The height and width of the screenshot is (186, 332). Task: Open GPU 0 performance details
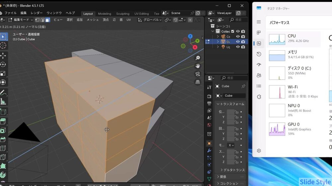(x=293, y=128)
